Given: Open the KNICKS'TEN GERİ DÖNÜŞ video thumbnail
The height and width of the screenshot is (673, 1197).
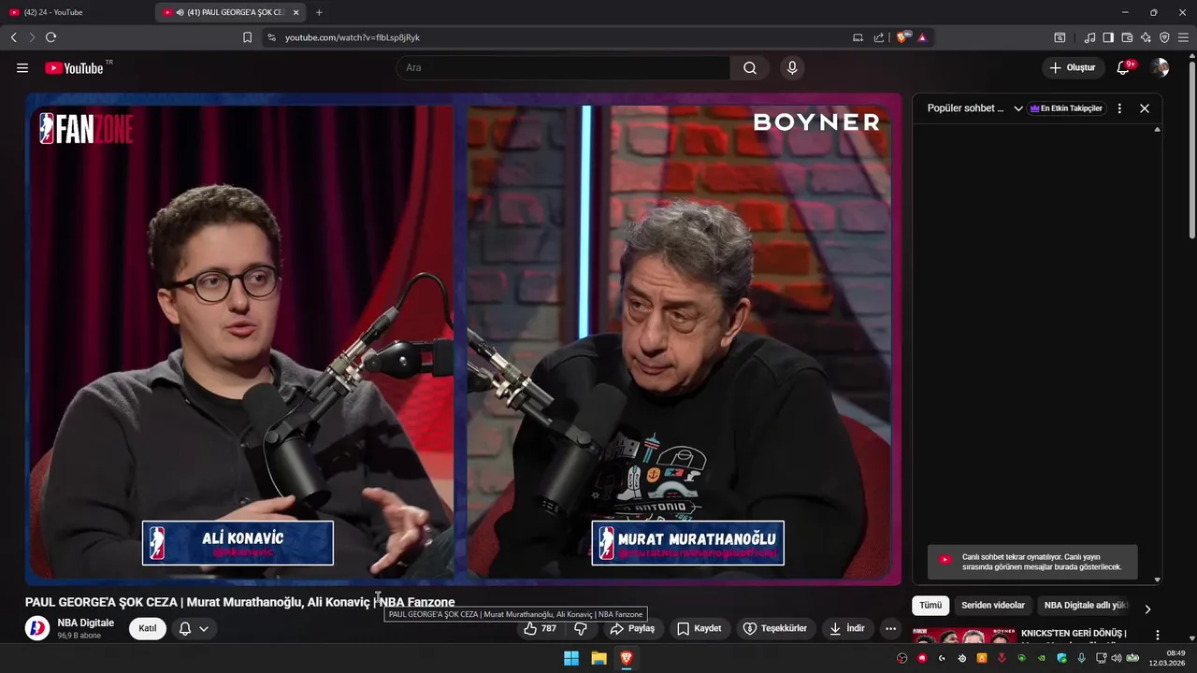Looking at the screenshot, I should 964,637.
